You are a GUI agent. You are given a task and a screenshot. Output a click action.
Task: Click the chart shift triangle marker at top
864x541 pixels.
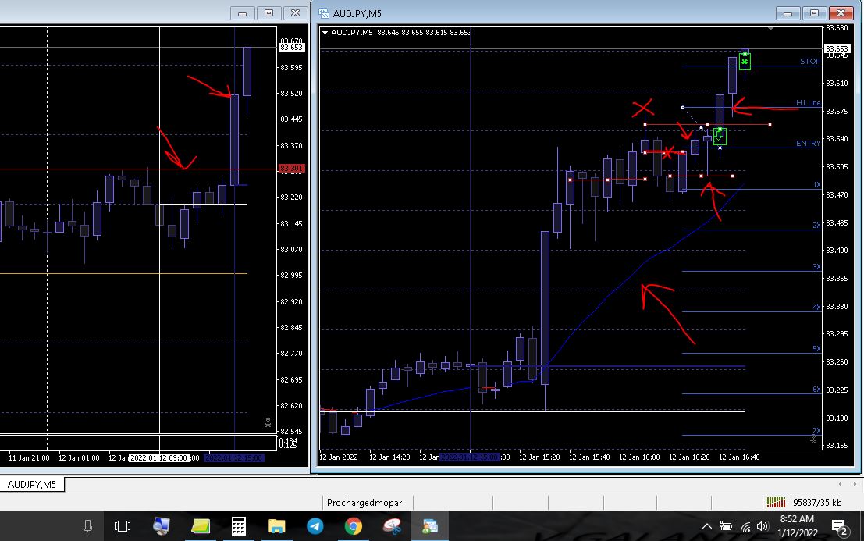(771, 28)
